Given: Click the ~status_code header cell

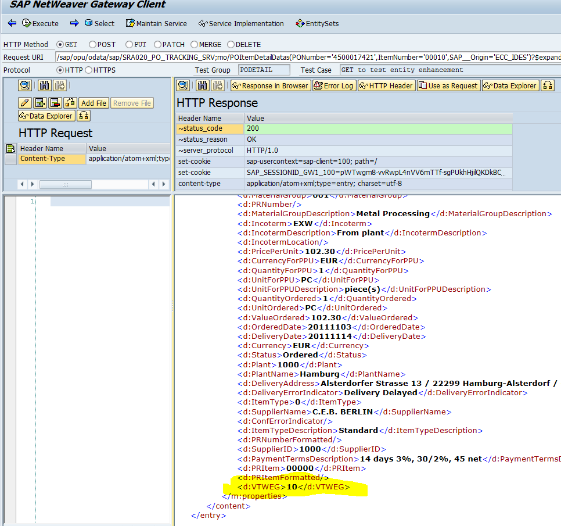Looking at the screenshot, I should (210, 128).
